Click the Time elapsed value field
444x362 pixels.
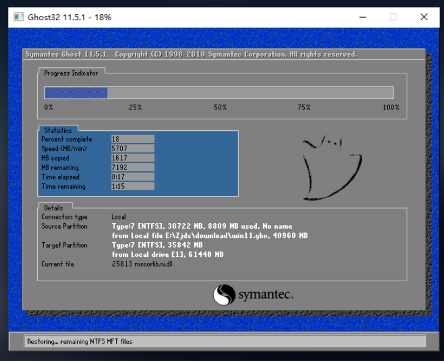133,177
